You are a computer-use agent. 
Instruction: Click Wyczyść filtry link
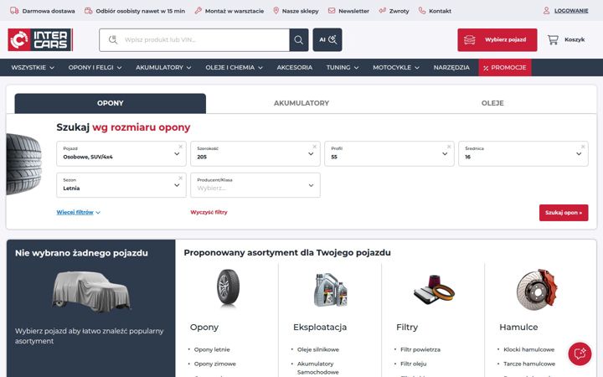coord(209,212)
